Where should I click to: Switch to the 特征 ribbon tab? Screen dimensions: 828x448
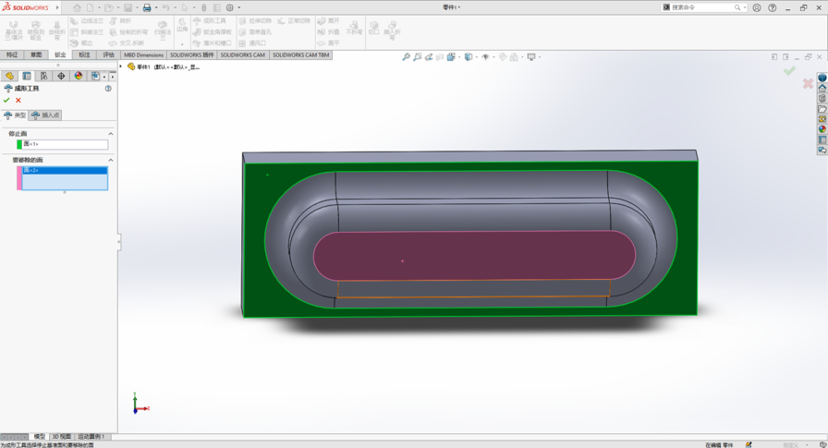[12, 54]
